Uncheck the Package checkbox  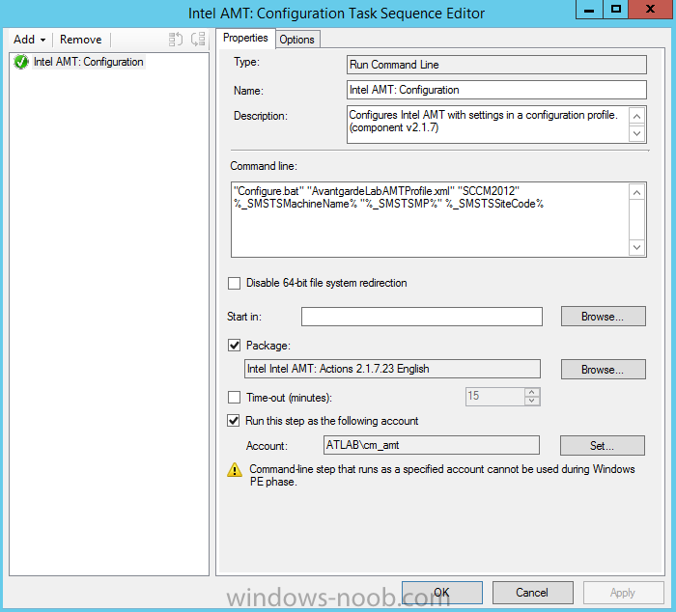[234, 346]
